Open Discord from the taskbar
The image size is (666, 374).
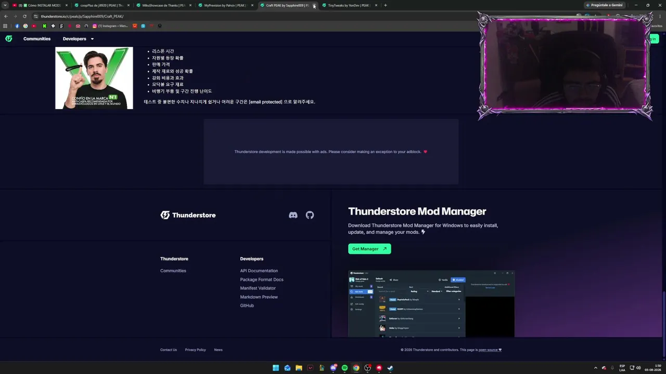333,368
